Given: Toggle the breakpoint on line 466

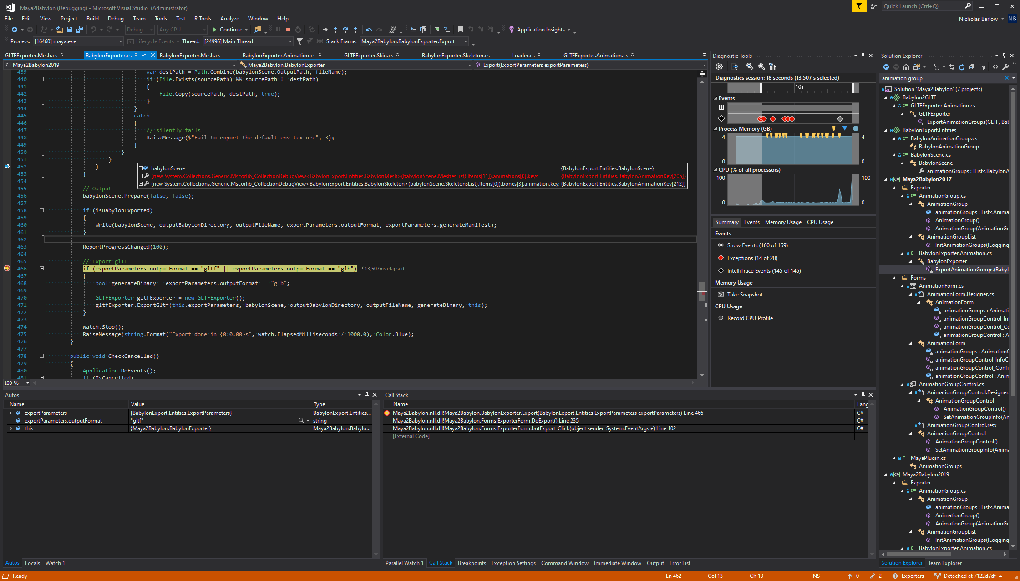Looking at the screenshot, I should (x=7, y=268).
